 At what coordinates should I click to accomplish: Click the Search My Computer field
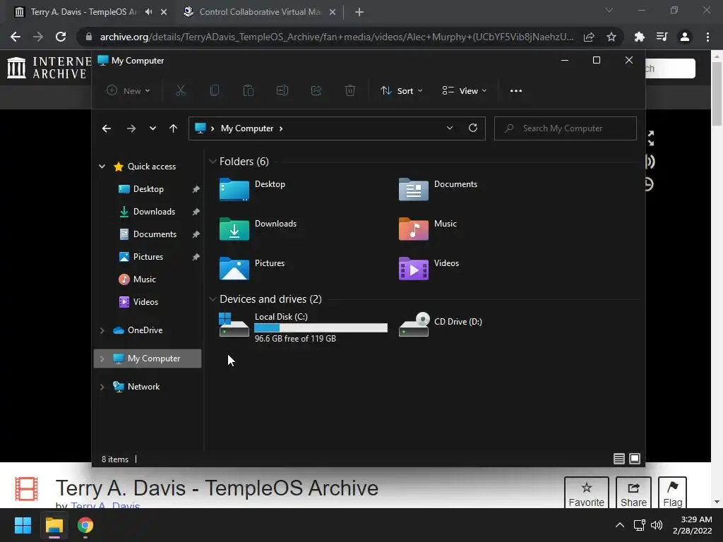[566, 128]
